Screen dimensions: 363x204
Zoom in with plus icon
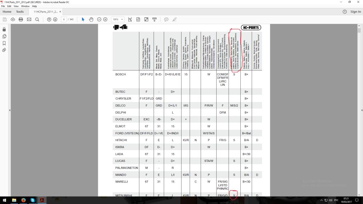[x=105, y=19]
